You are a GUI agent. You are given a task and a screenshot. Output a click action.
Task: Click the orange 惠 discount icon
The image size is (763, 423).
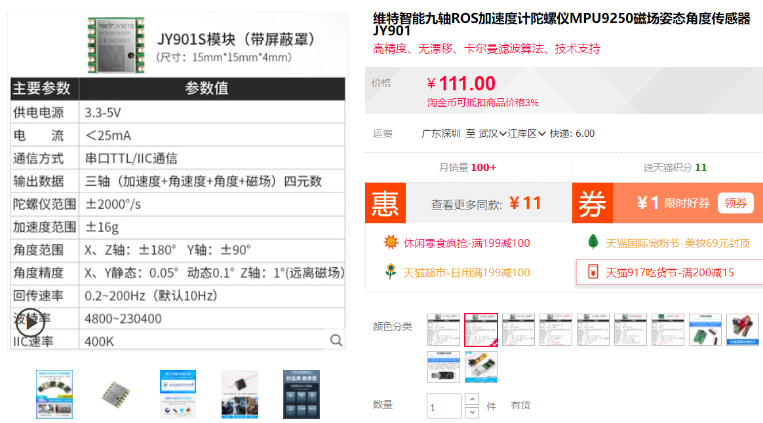click(385, 203)
